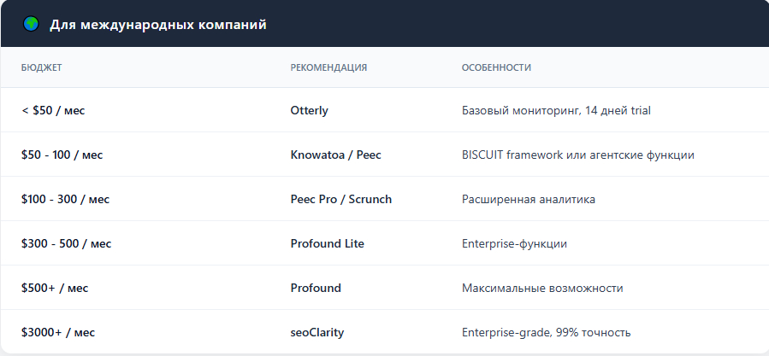Click the 'Peec Pro / Scrunch' recommendation
Viewport: 769px width, 356px height.
[x=340, y=199]
